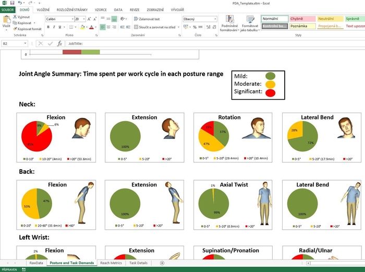The image size is (365, 272).
Task: Center cell text horizontally
Action: 108,27
